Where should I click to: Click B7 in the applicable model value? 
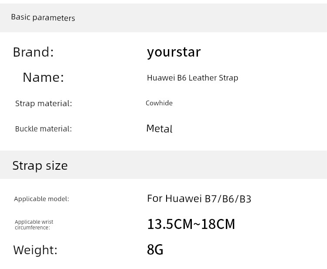211,199
